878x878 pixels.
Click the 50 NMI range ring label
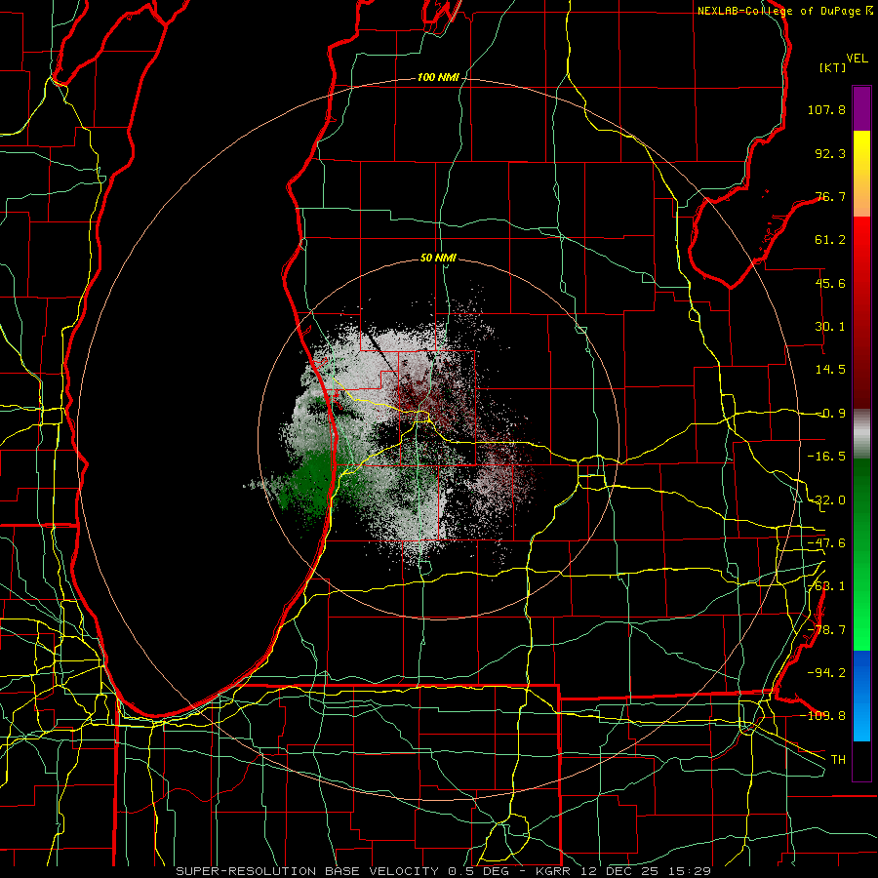coord(438,259)
